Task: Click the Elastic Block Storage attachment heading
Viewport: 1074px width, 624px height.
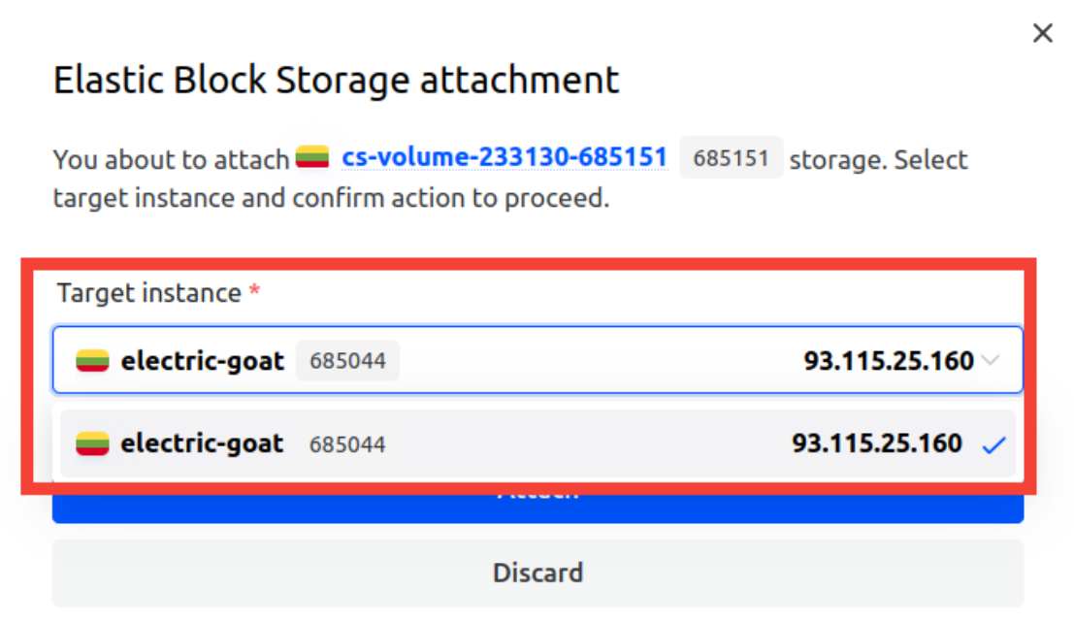Action: (336, 80)
